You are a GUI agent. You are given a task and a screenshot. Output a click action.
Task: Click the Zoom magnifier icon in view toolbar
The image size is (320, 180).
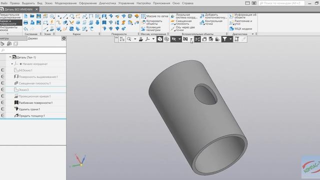129,39
